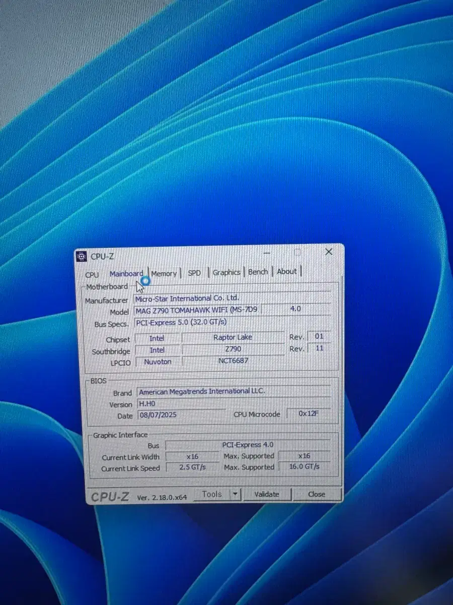Click the LPCIO vendor Nuvoton
The width and height of the screenshot is (453, 605).
[158, 361]
